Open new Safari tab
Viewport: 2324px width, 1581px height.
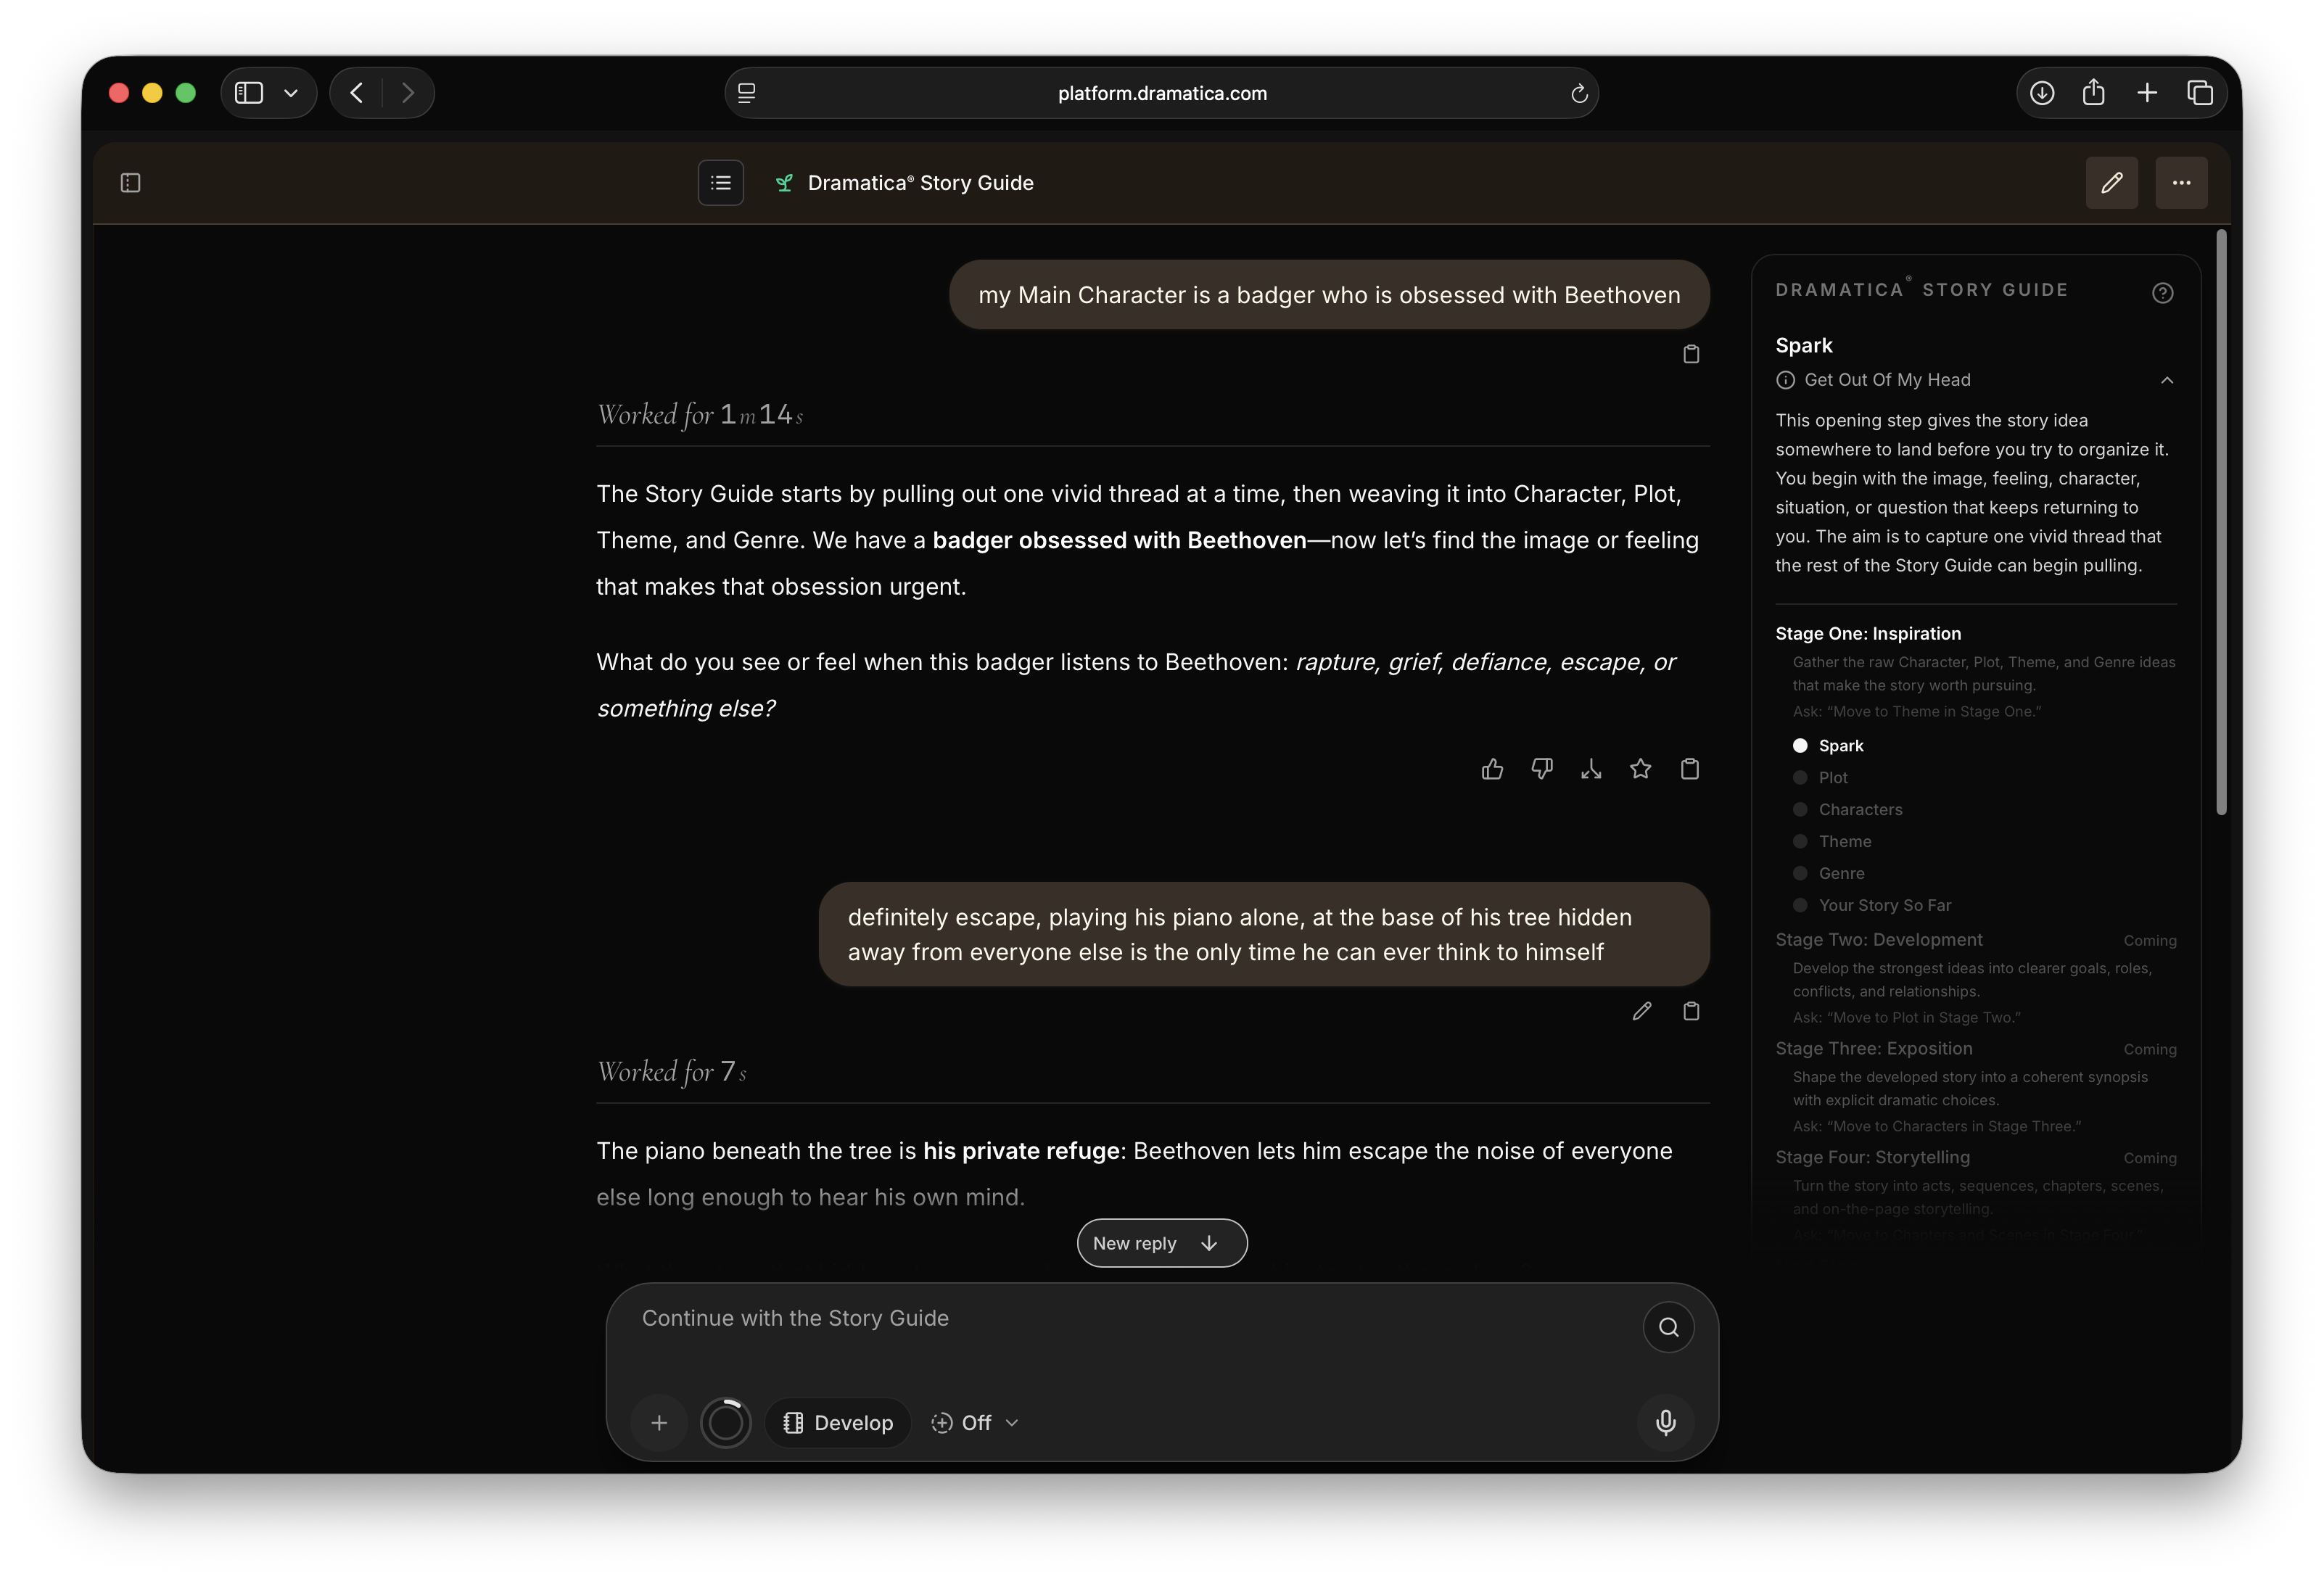[2147, 93]
